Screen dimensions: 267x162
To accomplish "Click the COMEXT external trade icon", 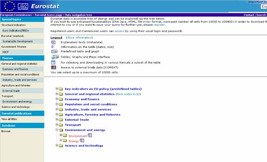I will click(x=54, y=67).
